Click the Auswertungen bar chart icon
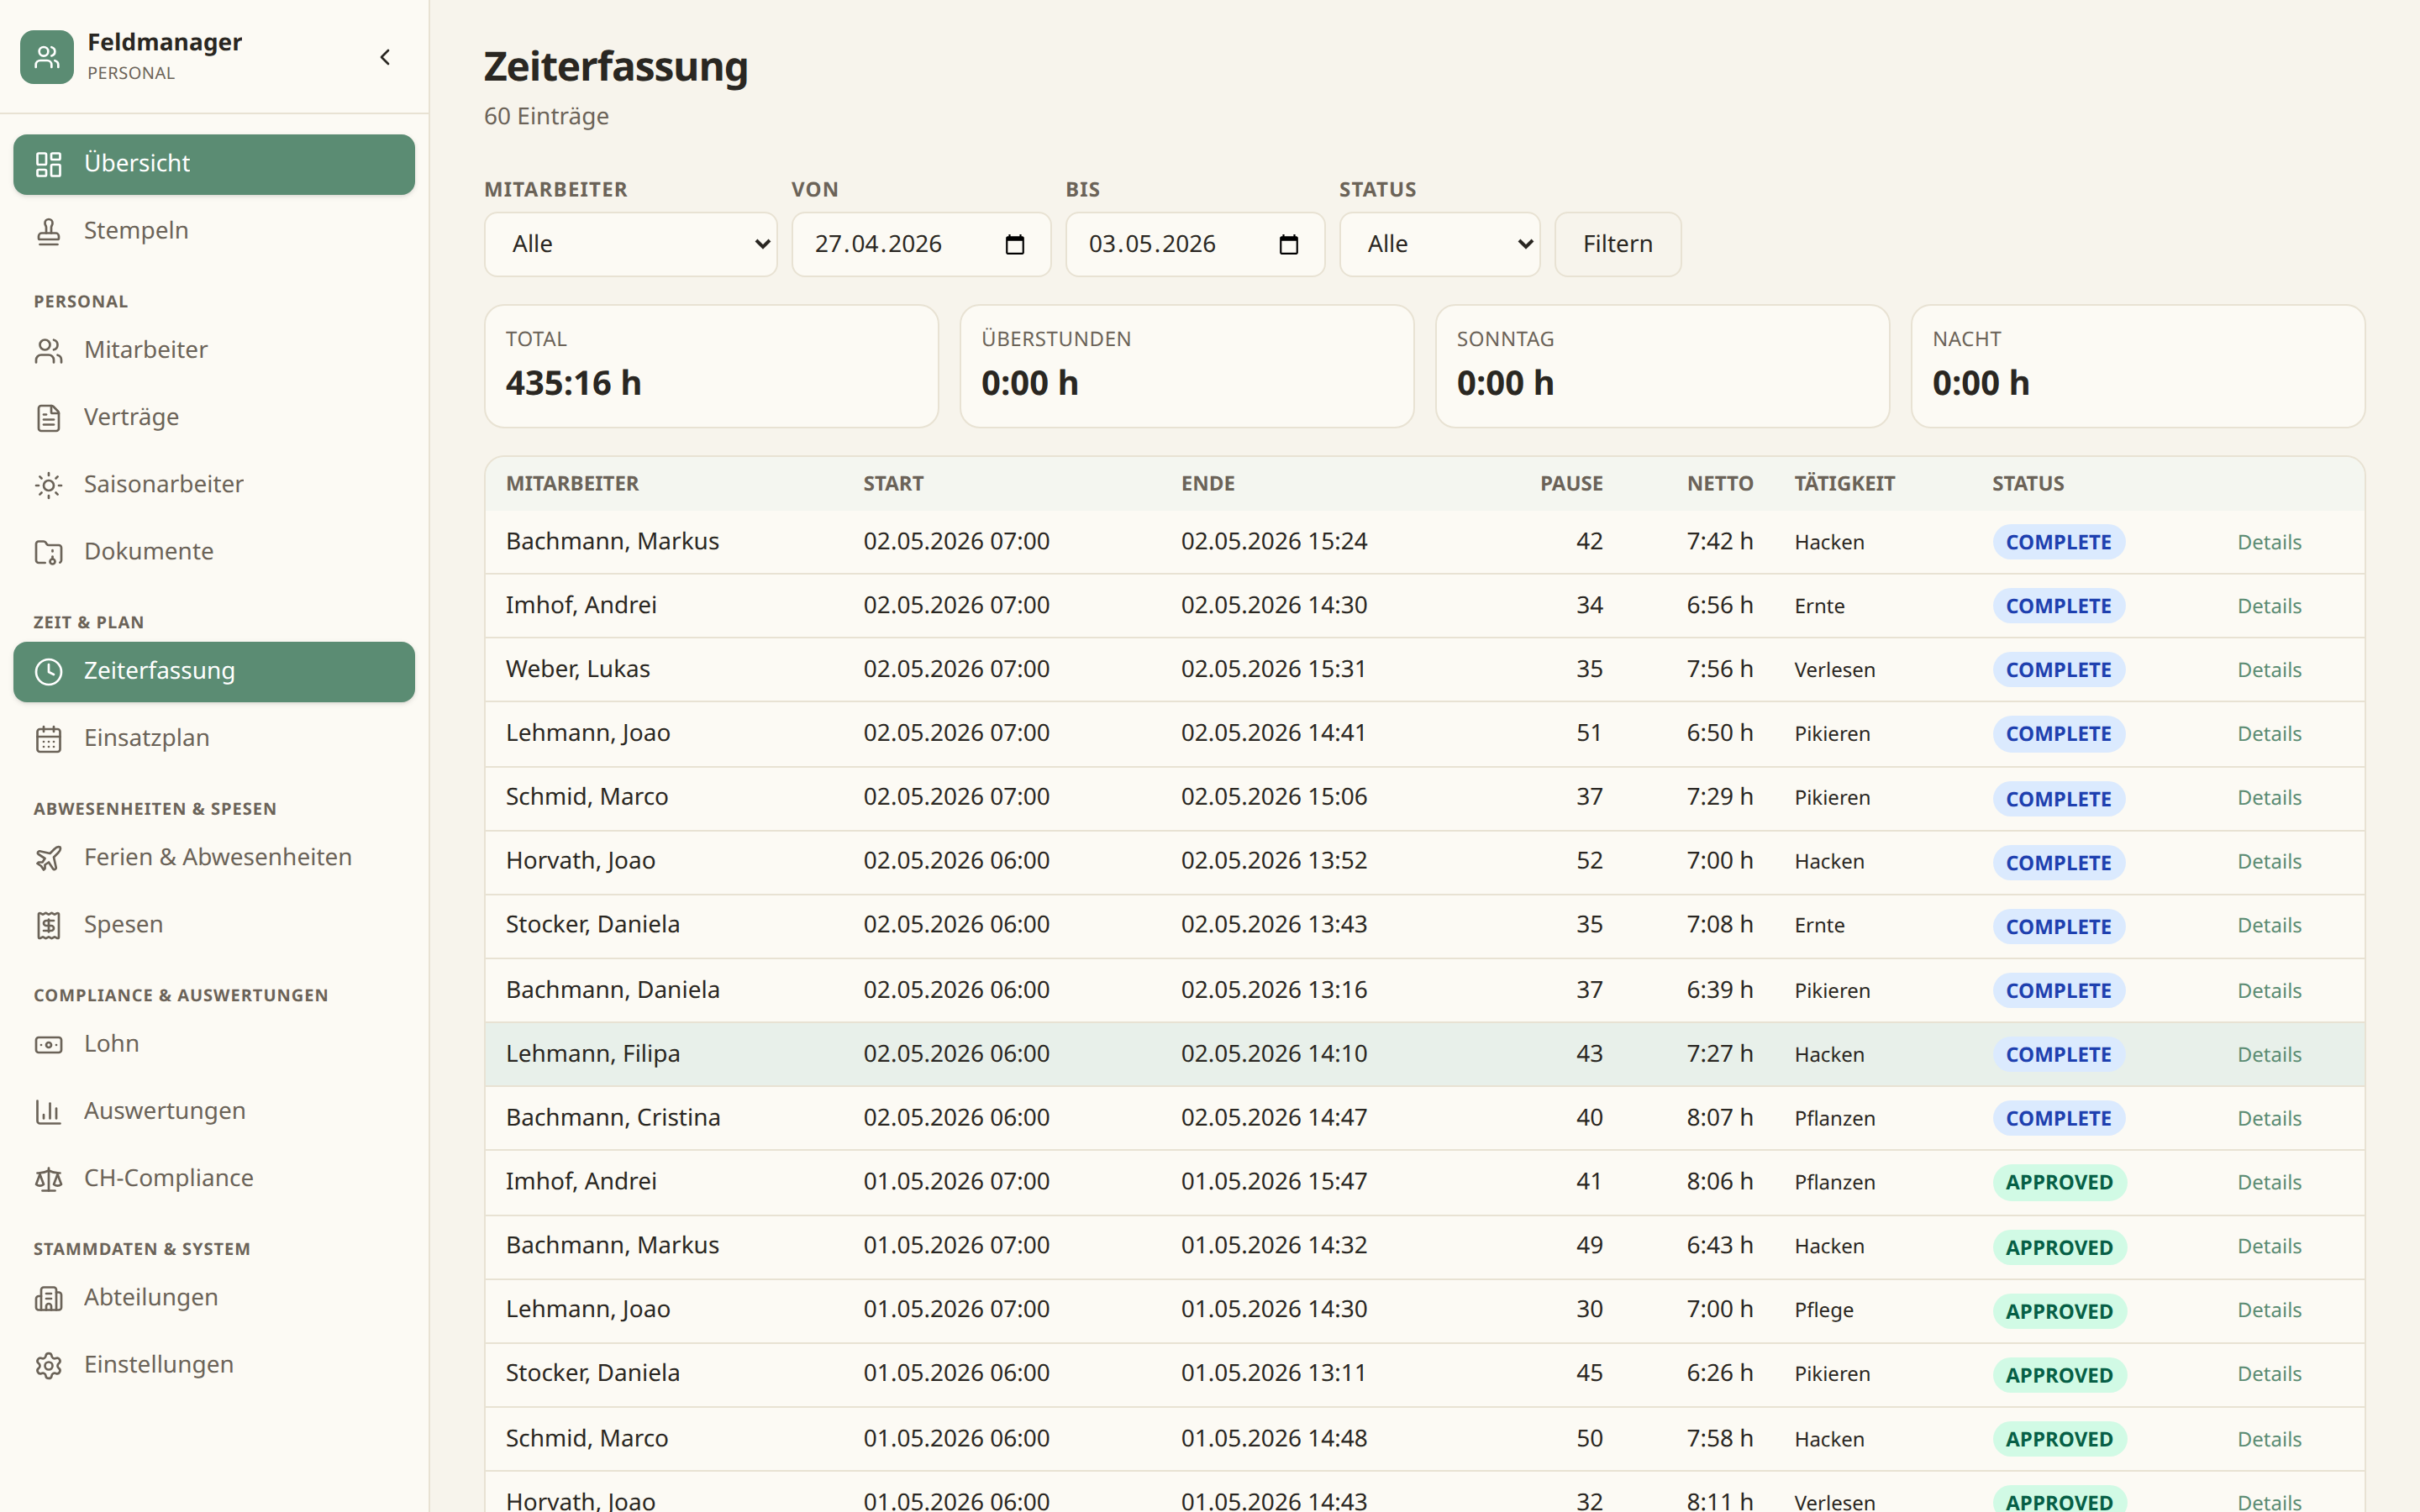This screenshot has width=2420, height=1512. [x=48, y=1112]
